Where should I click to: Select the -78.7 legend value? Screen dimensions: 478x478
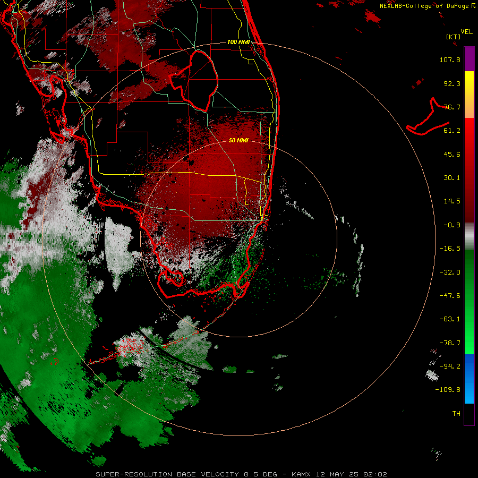point(450,343)
